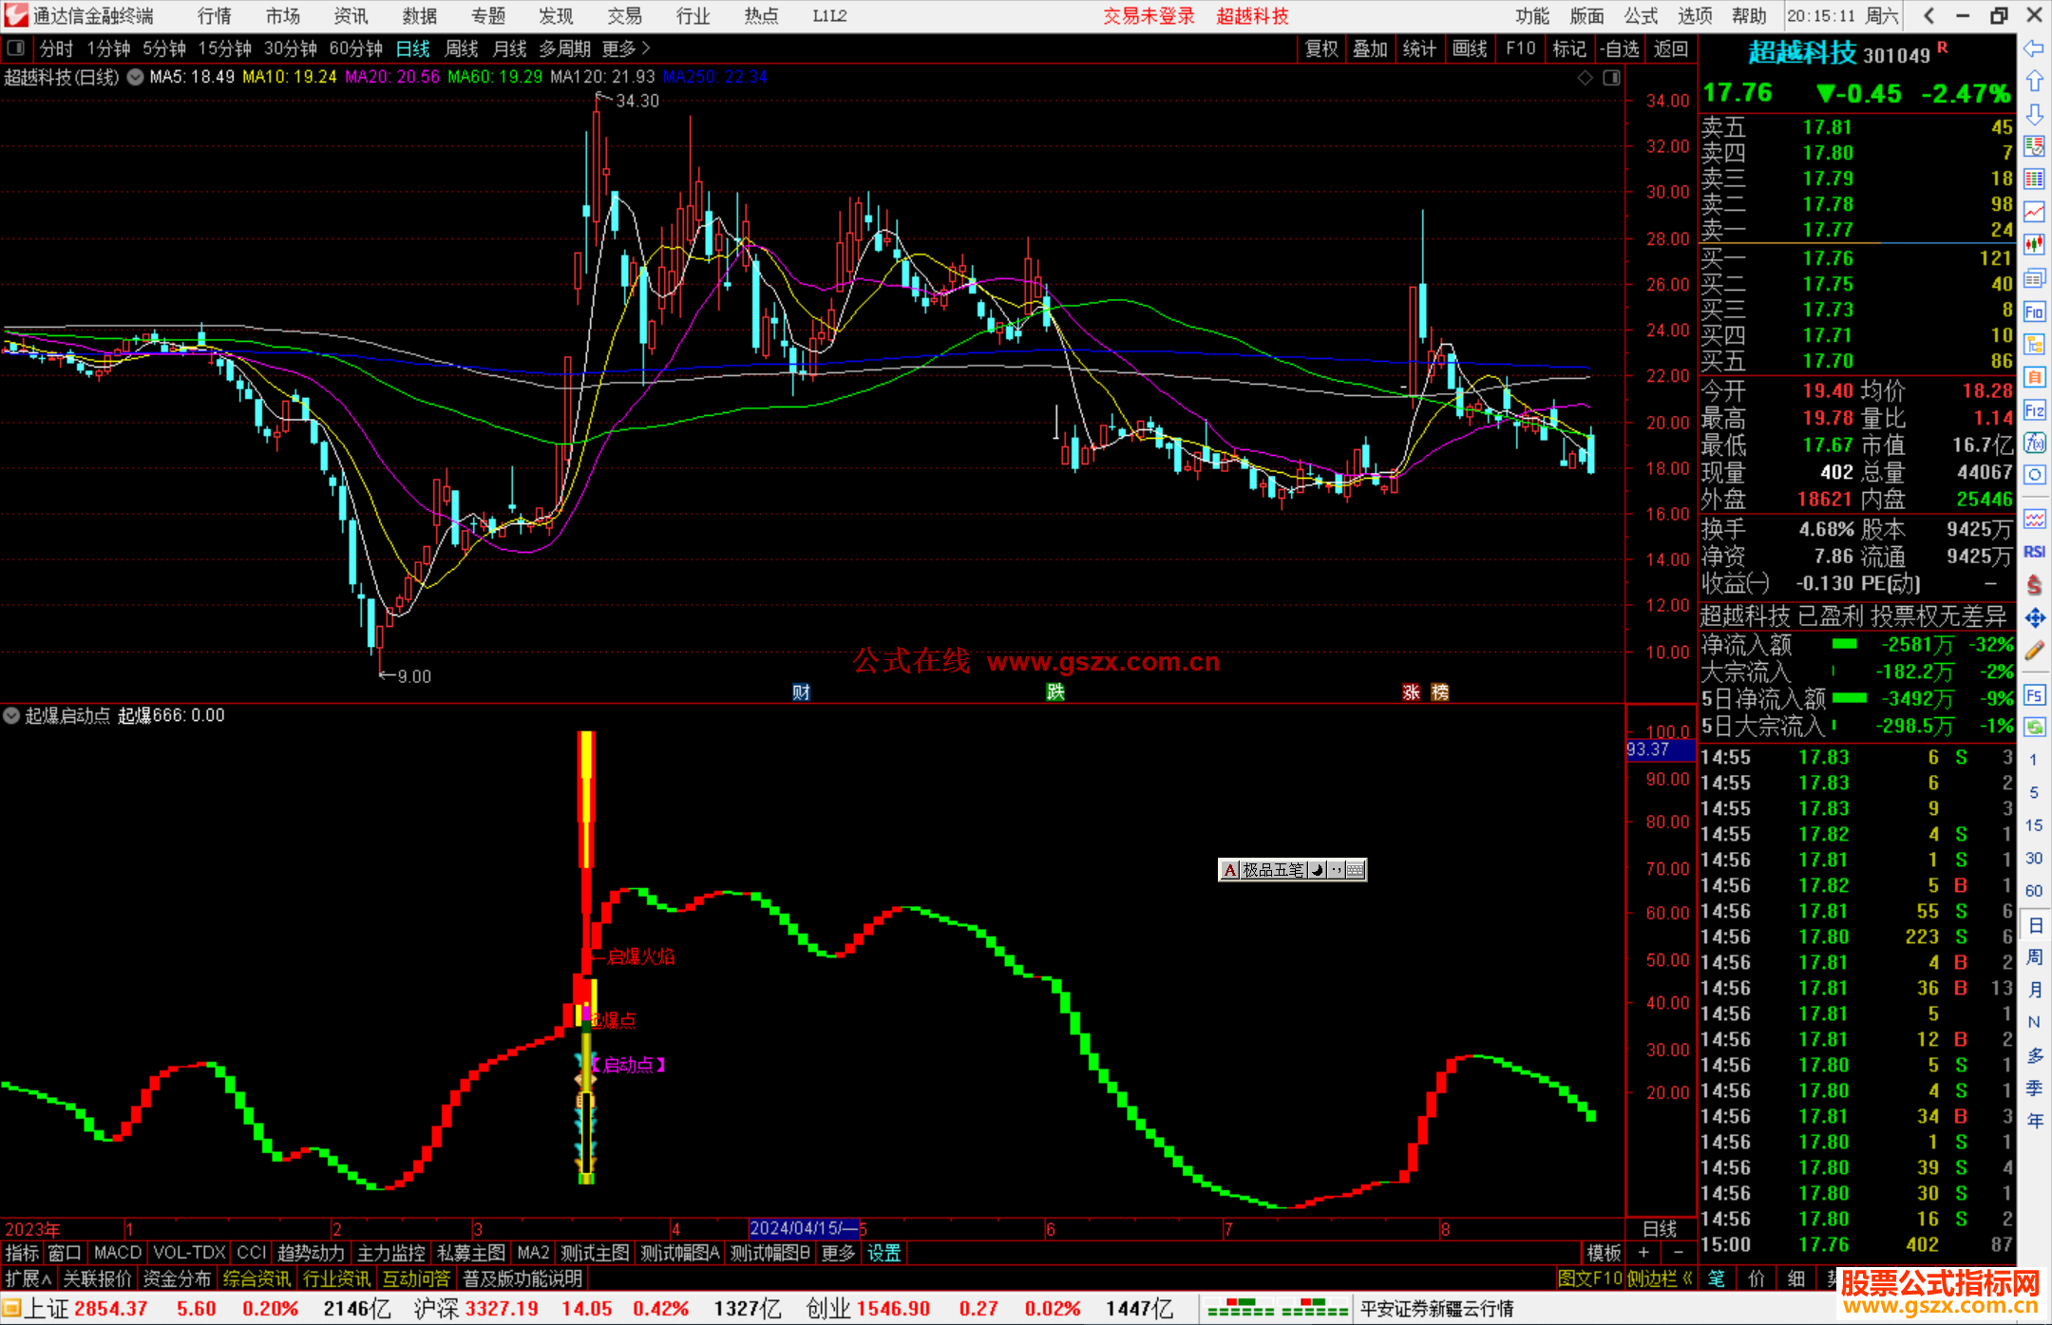Expand the 更多 periods chevron
The width and height of the screenshot is (2052, 1325).
(x=646, y=48)
